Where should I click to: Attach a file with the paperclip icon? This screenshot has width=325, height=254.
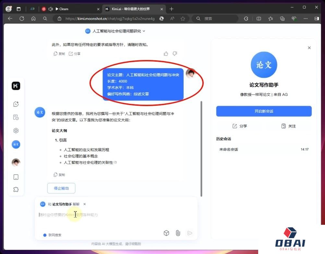point(178,233)
